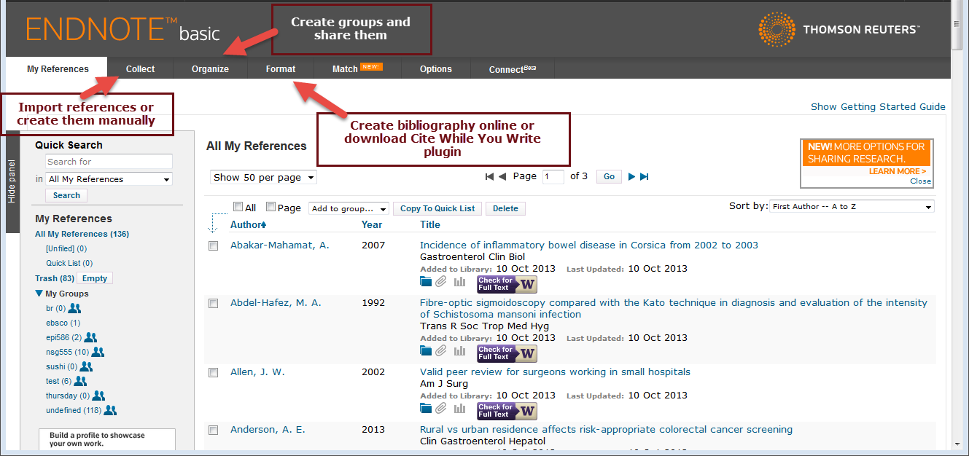969x456 pixels.
Task: Check for Full Text on Allen reference
Action: click(x=507, y=411)
